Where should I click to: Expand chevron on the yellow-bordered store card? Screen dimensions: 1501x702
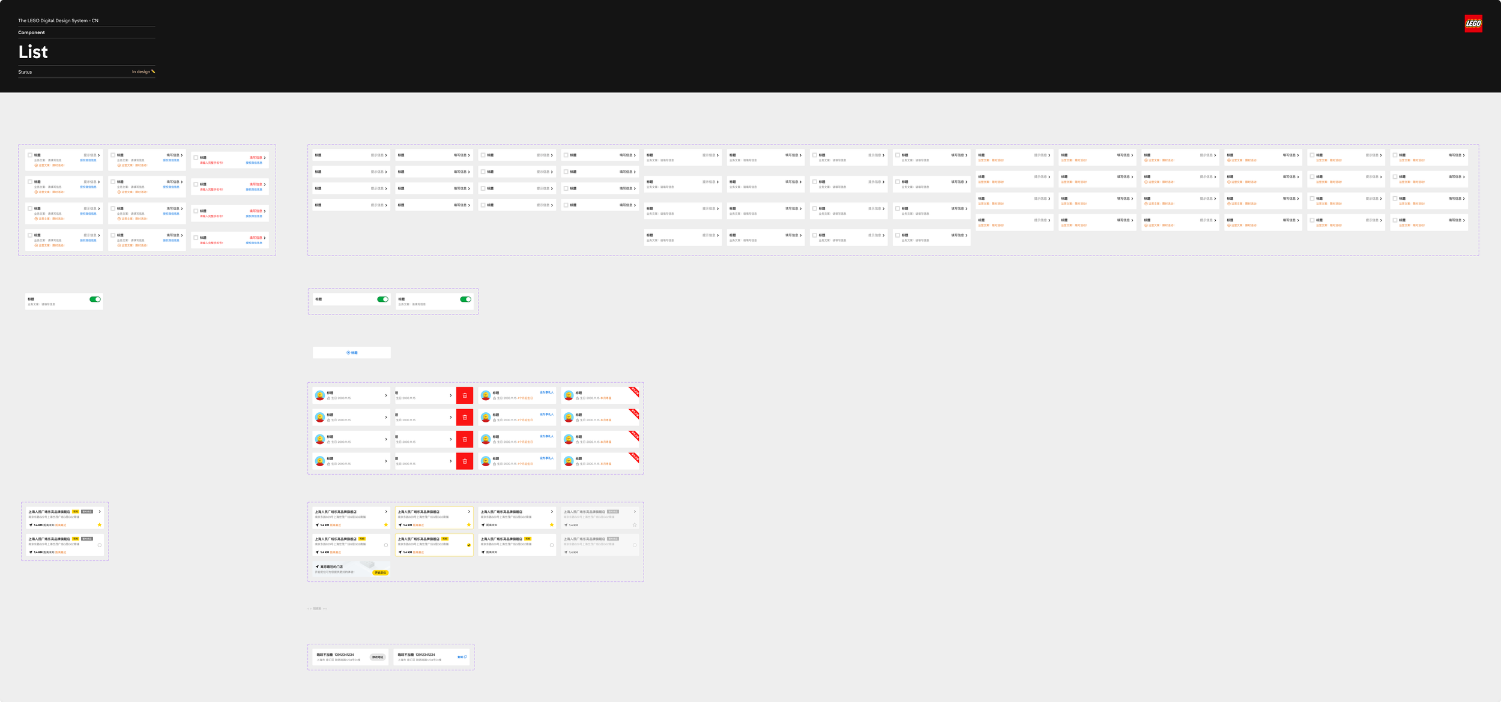coord(469,512)
